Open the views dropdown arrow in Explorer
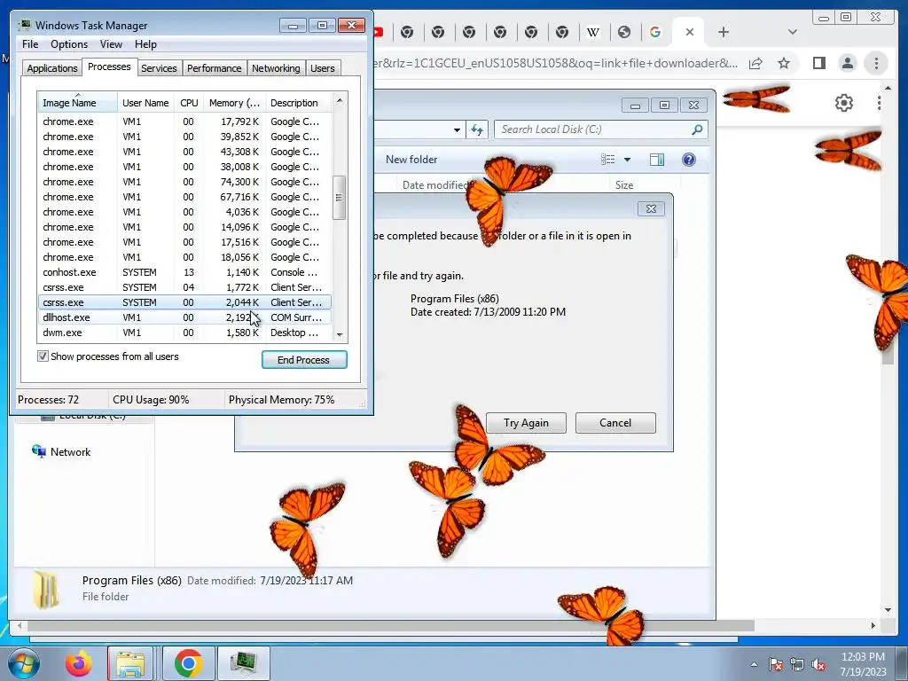The width and height of the screenshot is (908, 681). point(627,160)
